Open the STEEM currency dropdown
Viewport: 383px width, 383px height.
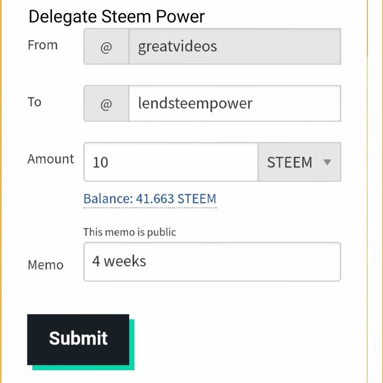pyautogui.click(x=299, y=162)
